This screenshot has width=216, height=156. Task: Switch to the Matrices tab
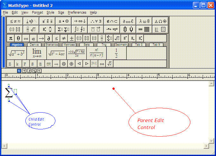[69, 45]
